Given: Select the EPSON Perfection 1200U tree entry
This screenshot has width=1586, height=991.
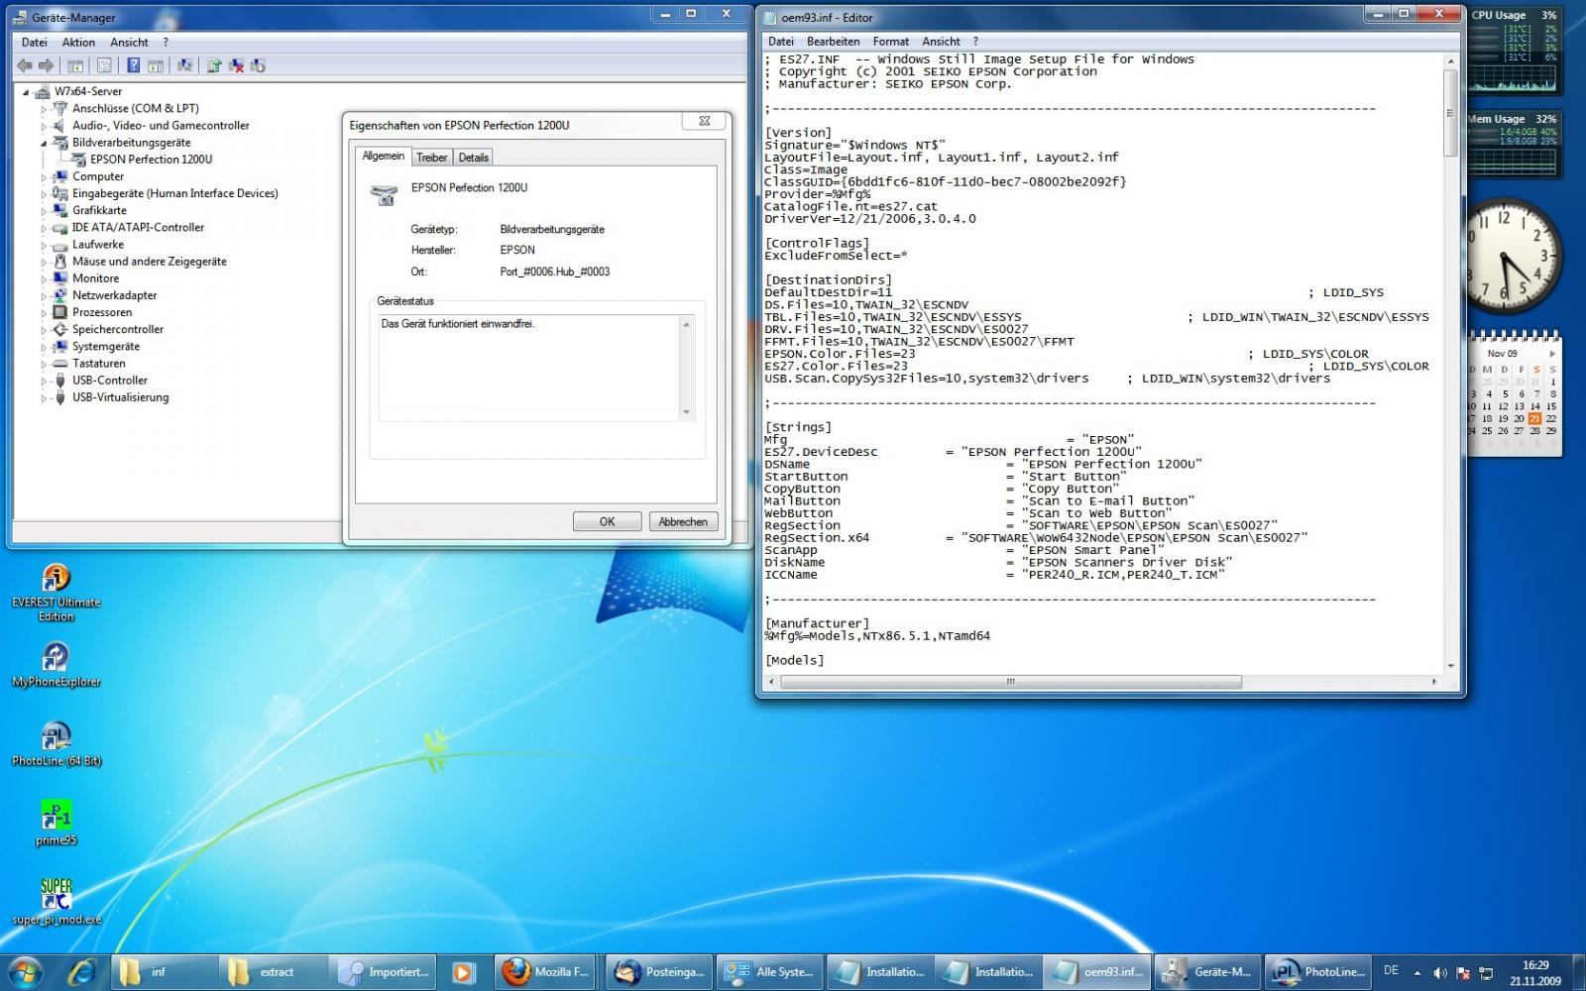Looking at the screenshot, I should pos(151,159).
